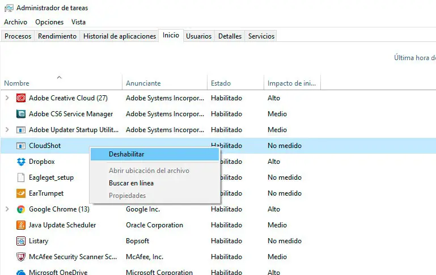This screenshot has width=436, height=275.
Task: Sort by the Nombre column header
Action: (x=16, y=83)
